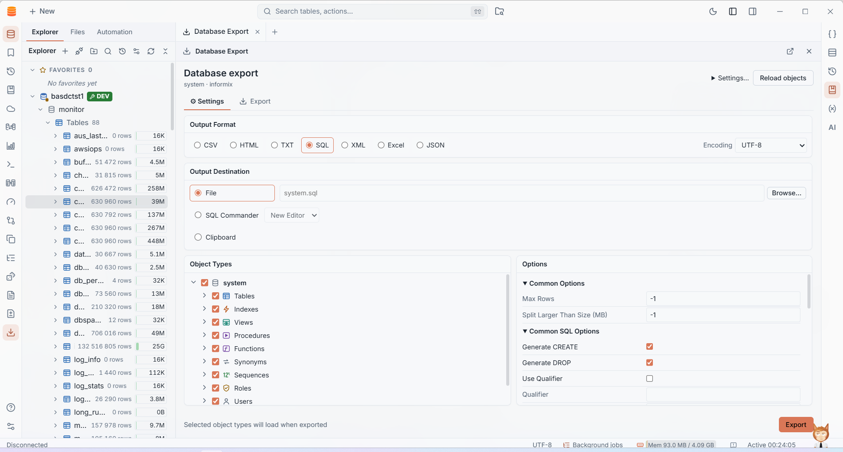Open the chart icon in left sidebar

coord(11,146)
